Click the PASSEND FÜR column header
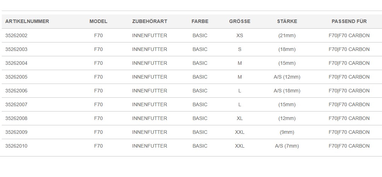This screenshot has height=177, width=382. [349, 22]
